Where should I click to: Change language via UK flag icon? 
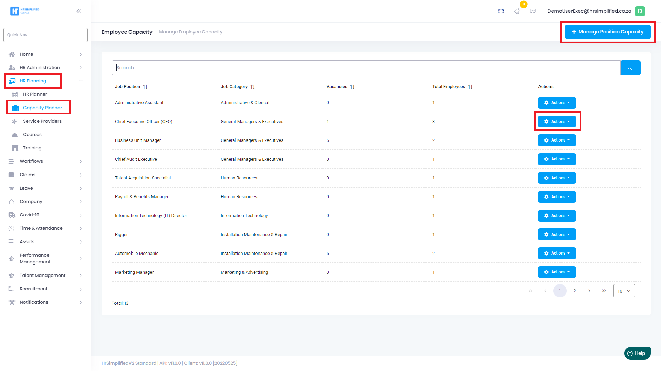click(501, 11)
